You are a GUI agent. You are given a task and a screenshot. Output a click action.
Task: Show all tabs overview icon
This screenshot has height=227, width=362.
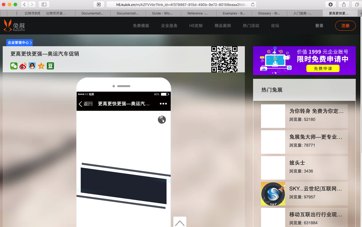pyautogui.click(x=357, y=4)
